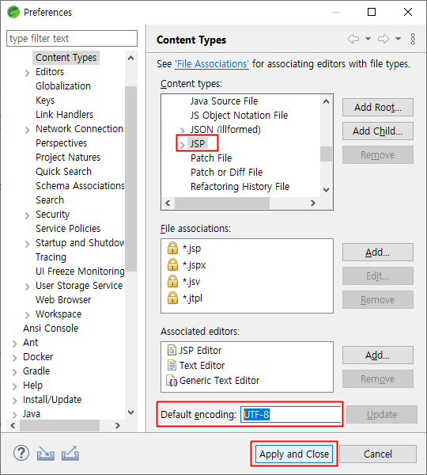This screenshot has height=475, width=427.
Task: Click preference tree scroll down arrow
Action: coord(130,412)
